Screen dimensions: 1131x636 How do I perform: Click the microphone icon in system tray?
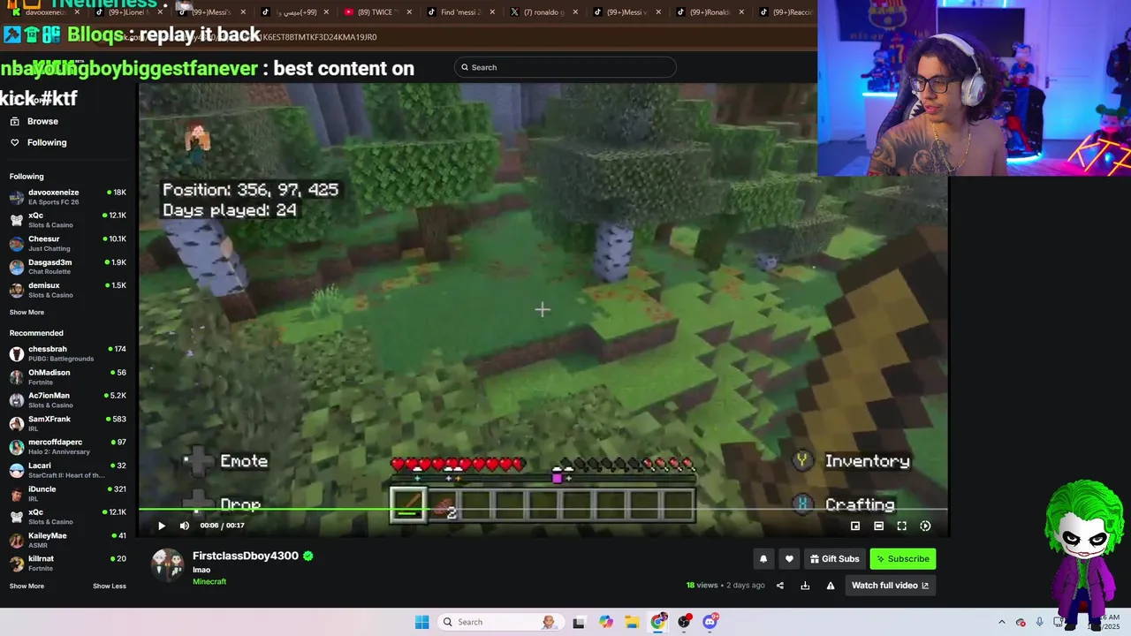(1039, 622)
